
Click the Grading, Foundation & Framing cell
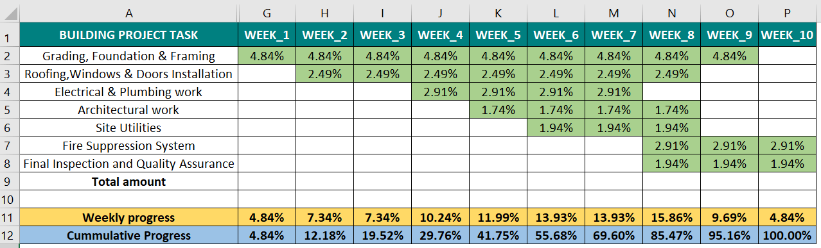(x=128, y=56)
